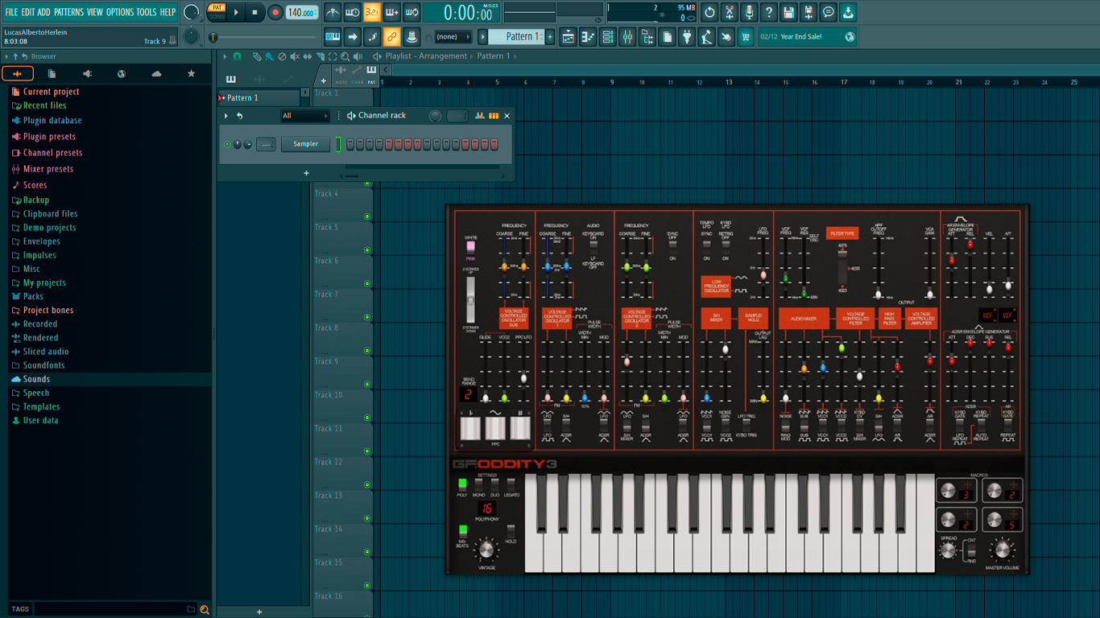Viewport: 1100px width, 618px height.
Task: Toggle the link-to-controller chain icon
Action: [x=391, y=37]
